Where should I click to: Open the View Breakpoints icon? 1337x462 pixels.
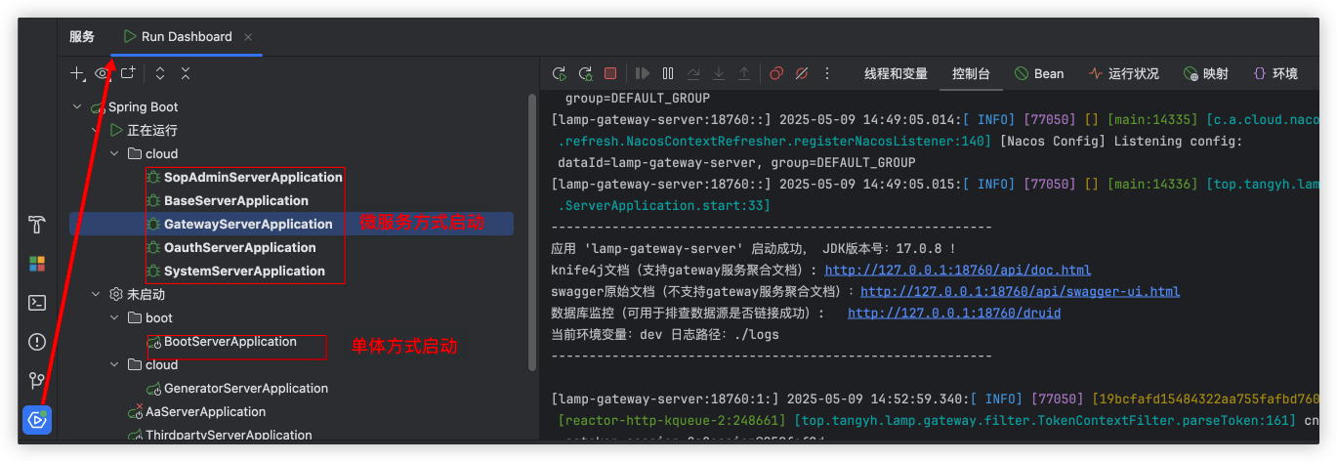tap(776, 73)
